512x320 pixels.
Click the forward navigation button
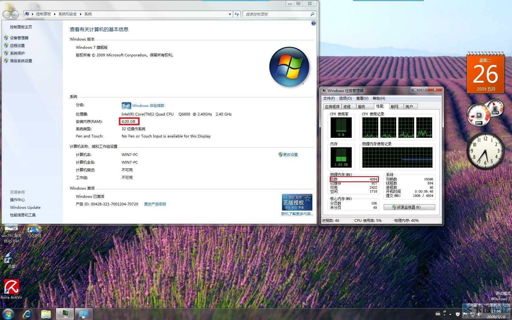point(14,14)
